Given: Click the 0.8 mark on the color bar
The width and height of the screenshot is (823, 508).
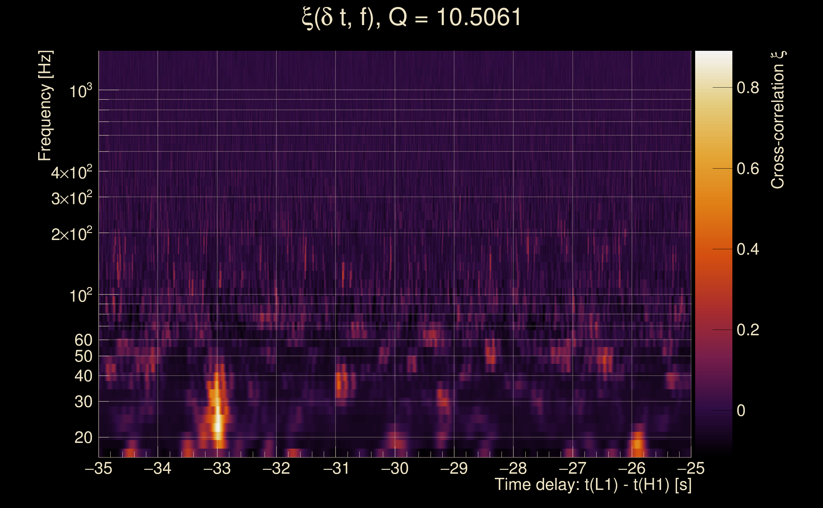Looking at the screenshot, I should point(748,88).
